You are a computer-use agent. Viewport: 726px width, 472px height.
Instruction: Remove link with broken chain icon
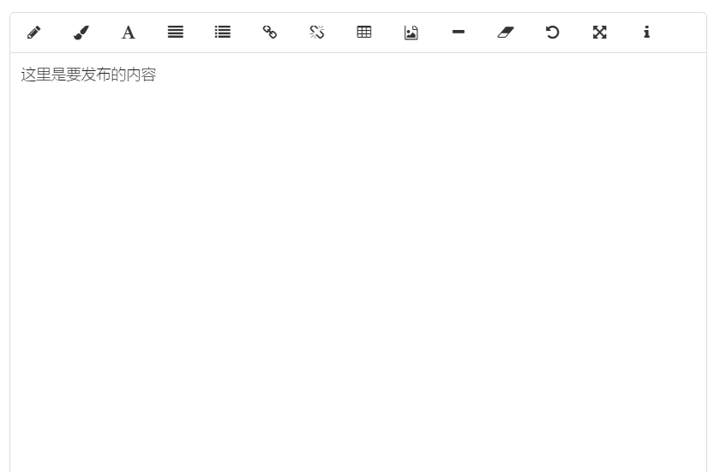point(317,33)
